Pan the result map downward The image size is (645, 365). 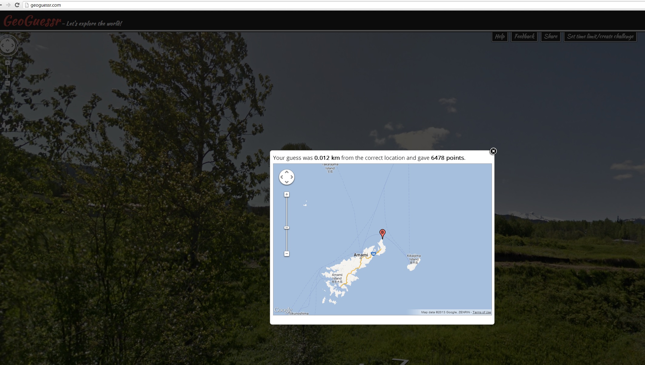coord(286,182)
